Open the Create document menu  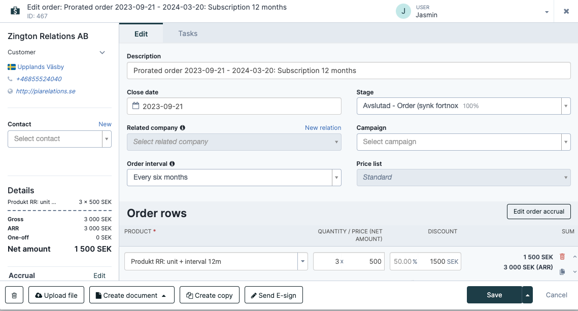131,295
